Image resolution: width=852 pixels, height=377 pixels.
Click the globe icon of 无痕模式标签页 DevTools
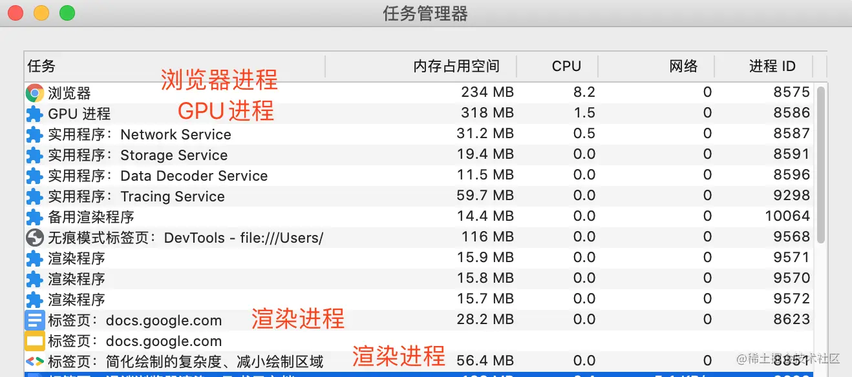click(34, 238)
